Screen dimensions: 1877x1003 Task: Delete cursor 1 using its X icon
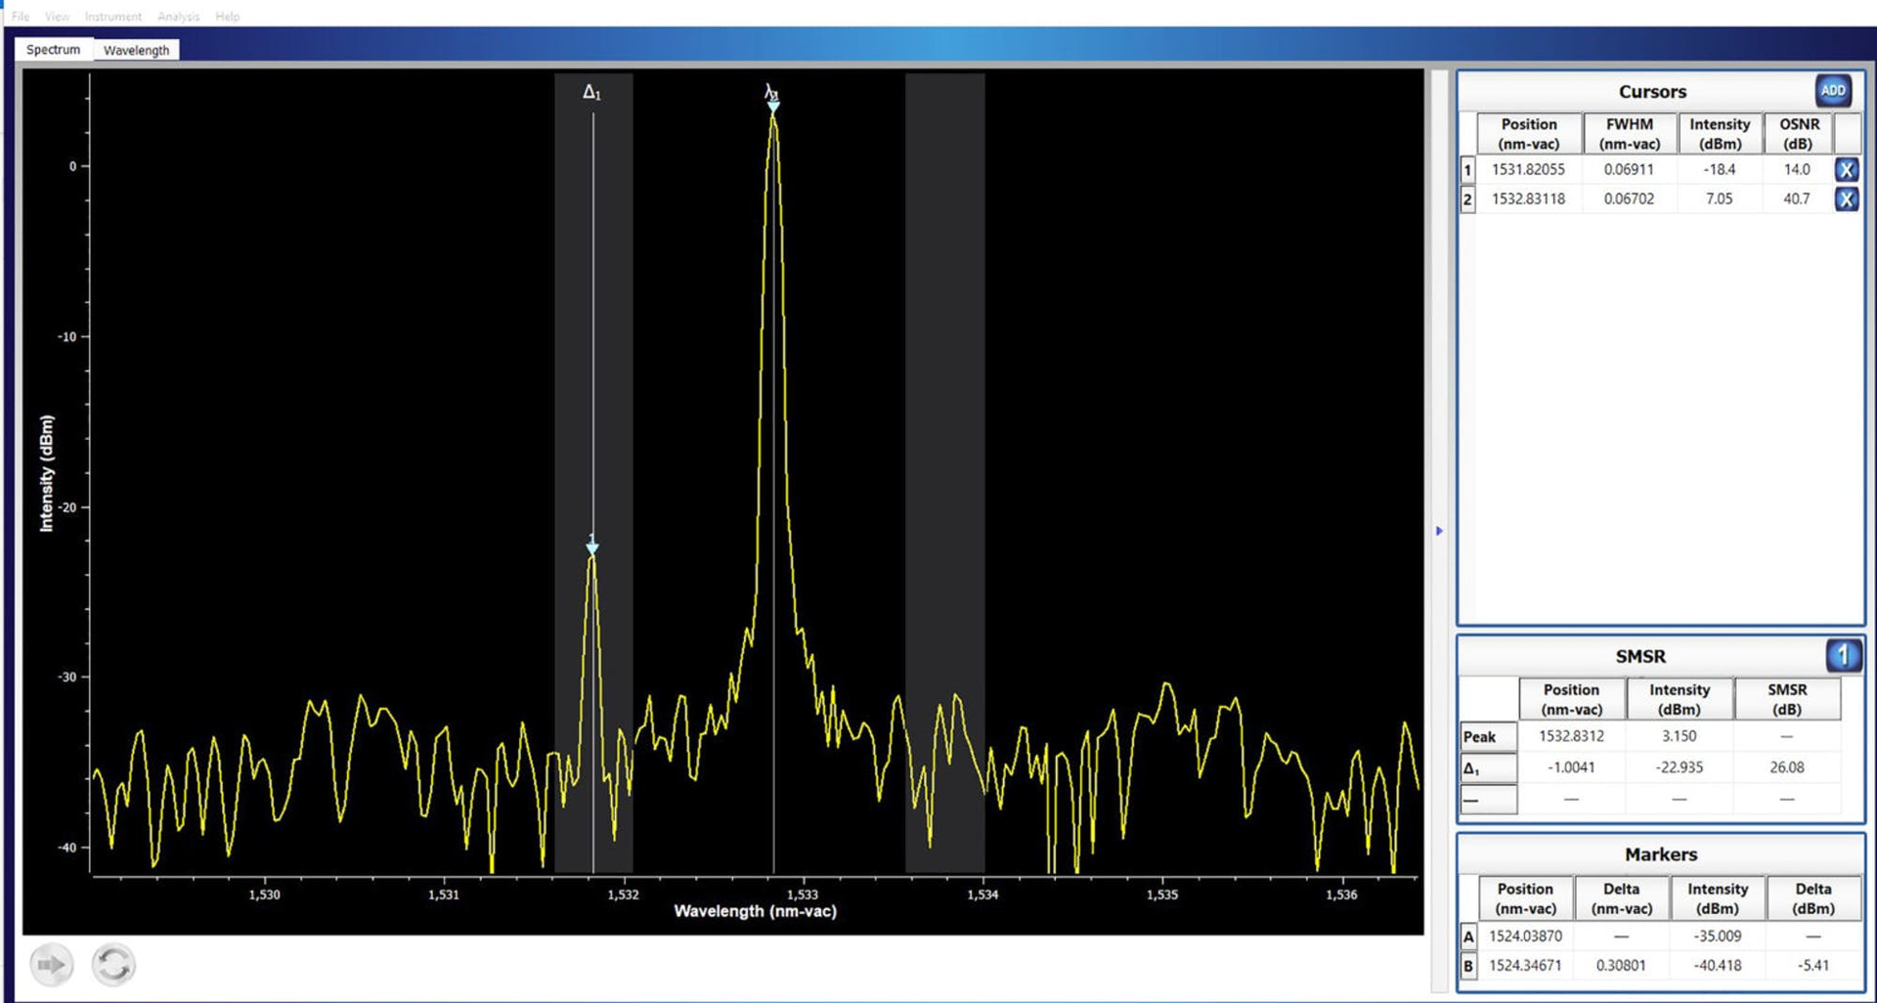[x=1848, y=169]
